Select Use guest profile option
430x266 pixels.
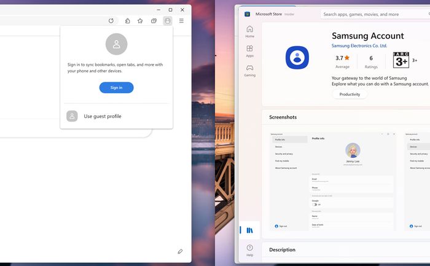tap(116, 116)
